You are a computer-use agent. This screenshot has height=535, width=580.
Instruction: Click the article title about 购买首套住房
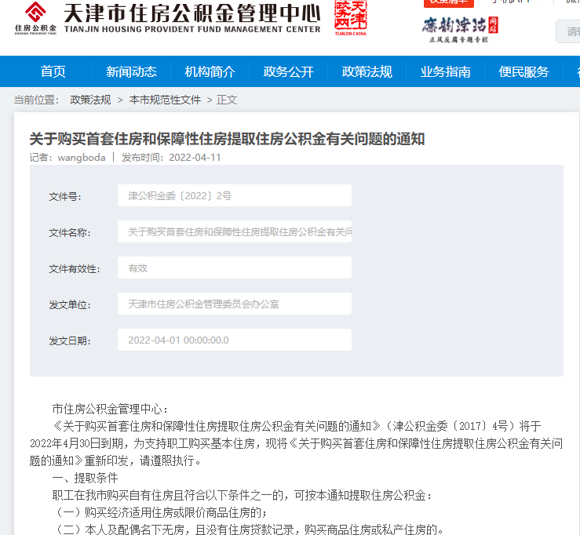(x=227, y=139)
